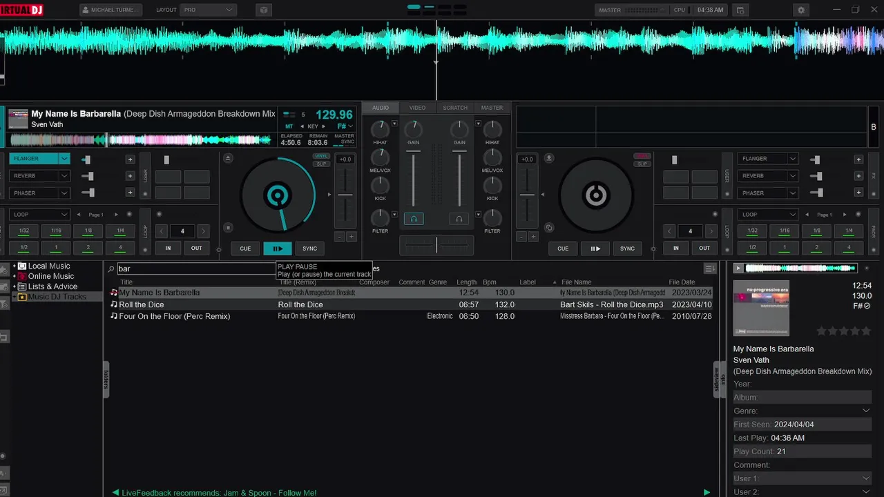Toggle the 1/4 loop pad on right deck
Screen dimensions: 884x497
(x=849, y=231)
